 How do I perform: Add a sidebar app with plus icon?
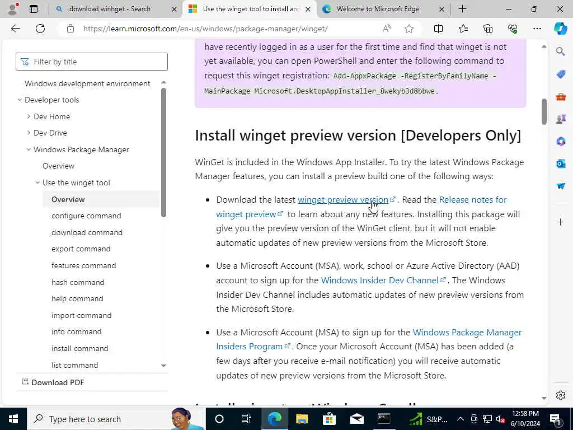(561, 222)
